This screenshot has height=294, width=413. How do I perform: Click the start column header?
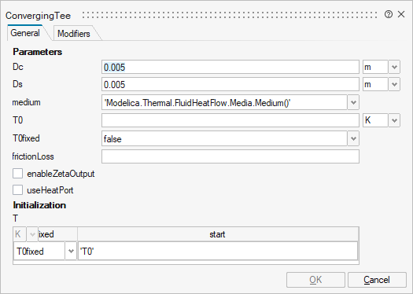pyautogui.click(x=218, y=234)
